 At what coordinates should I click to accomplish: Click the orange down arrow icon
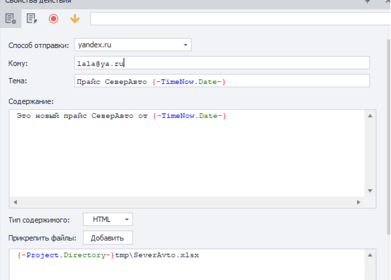click(75, 19)
